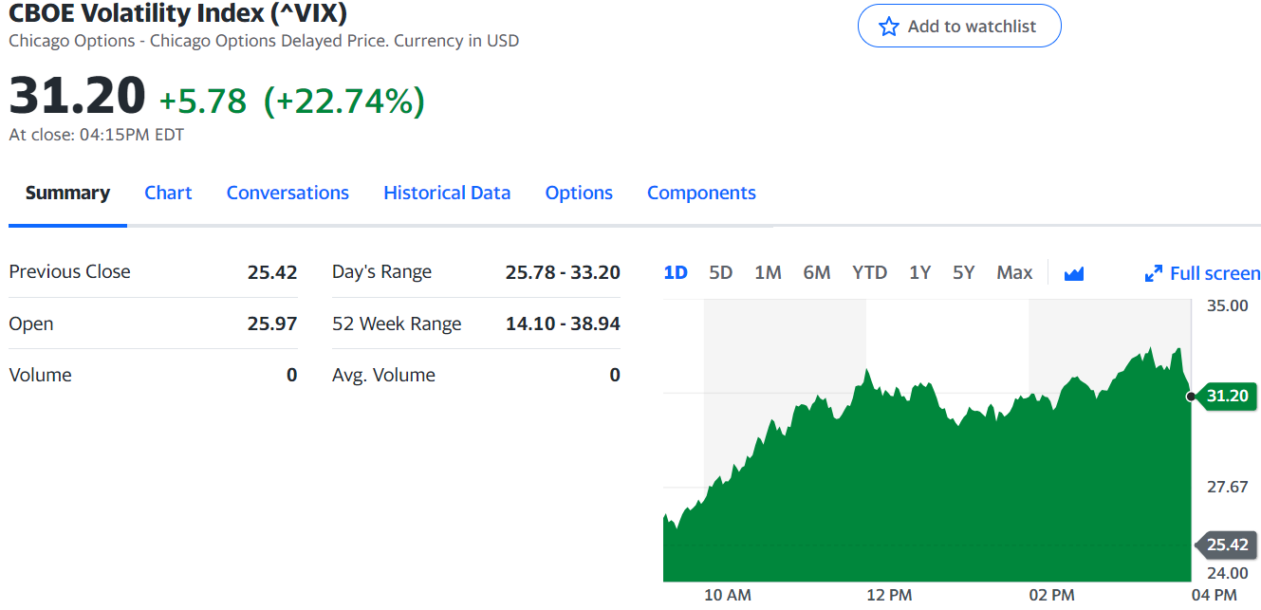
Task: Switch to the Chart tab
Action: click(x=168, y=193)
